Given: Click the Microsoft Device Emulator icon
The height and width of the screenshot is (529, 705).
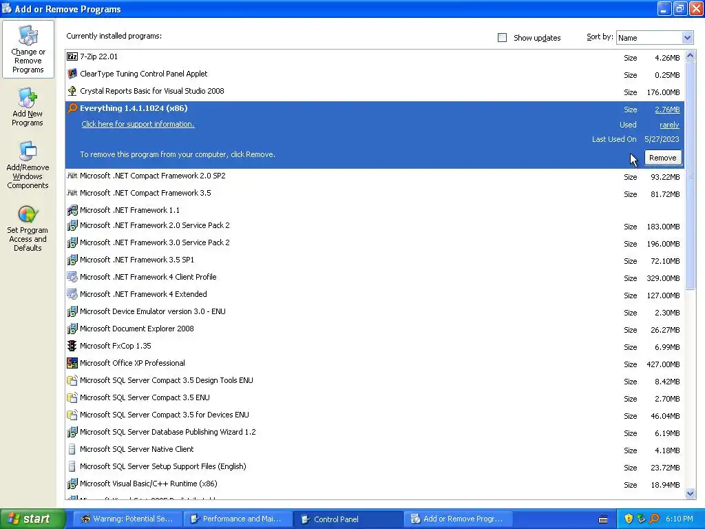Looking at the screenshot, I should pos(72,311).
